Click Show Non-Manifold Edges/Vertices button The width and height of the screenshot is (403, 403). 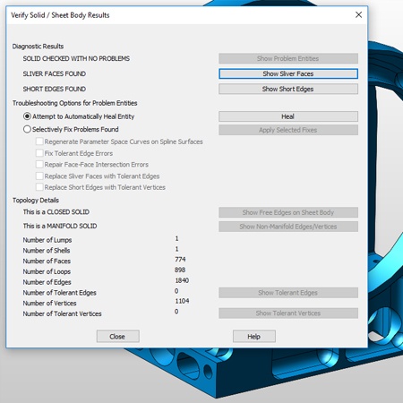point(288,227)
